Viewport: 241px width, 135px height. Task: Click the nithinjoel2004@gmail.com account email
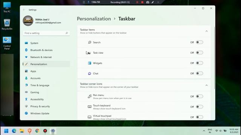click(x=48, y=22)
